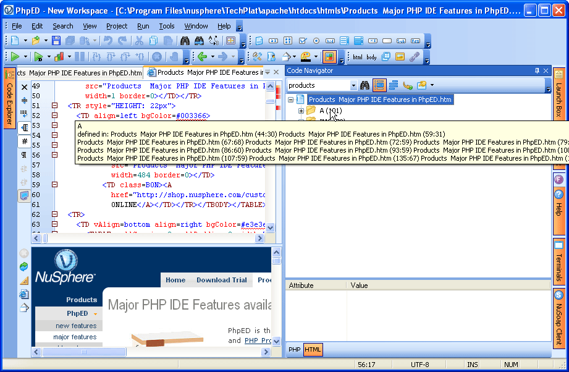Open the Find binoculars icon in main toolbar
Viewport: 569px width, 372px height.
coord(185,41)
